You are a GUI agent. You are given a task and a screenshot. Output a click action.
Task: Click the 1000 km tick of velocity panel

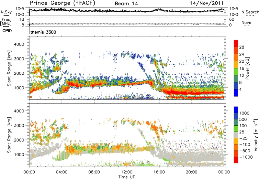point(19,155)
